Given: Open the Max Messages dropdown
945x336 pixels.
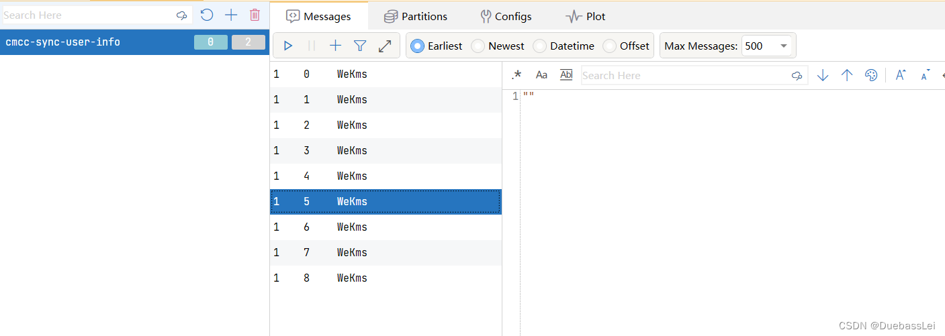Looking at the screenshot, I should [x=768, y=46].
